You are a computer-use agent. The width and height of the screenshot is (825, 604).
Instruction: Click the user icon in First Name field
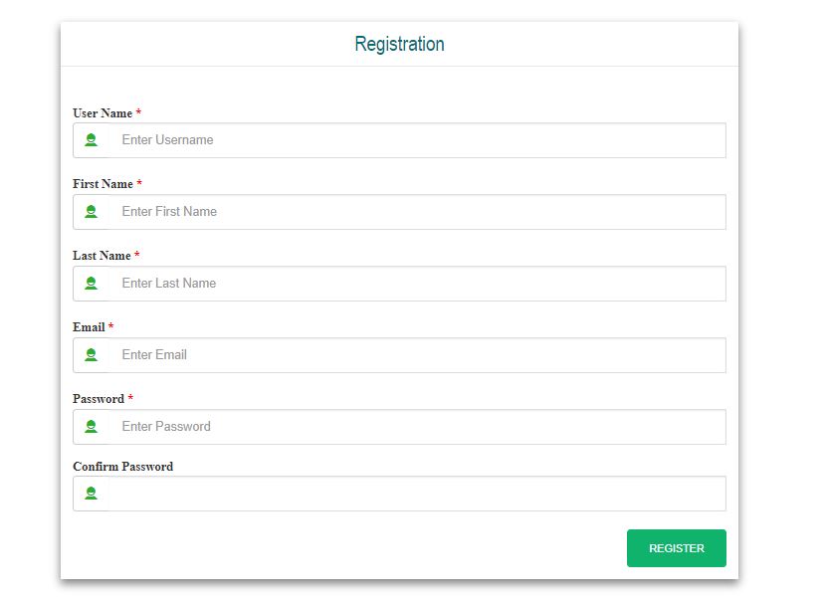click(x=91, y=212)
